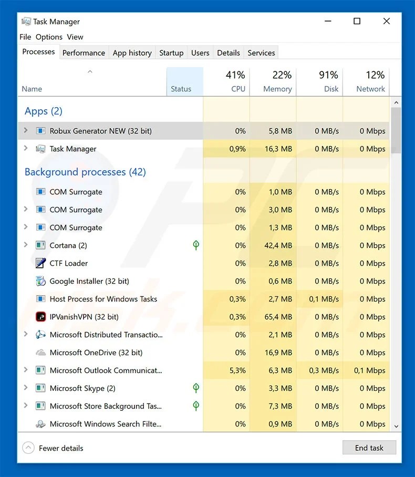Switch to the Details tab
Screen dimensions: 415x477
[x=229, y=53]
